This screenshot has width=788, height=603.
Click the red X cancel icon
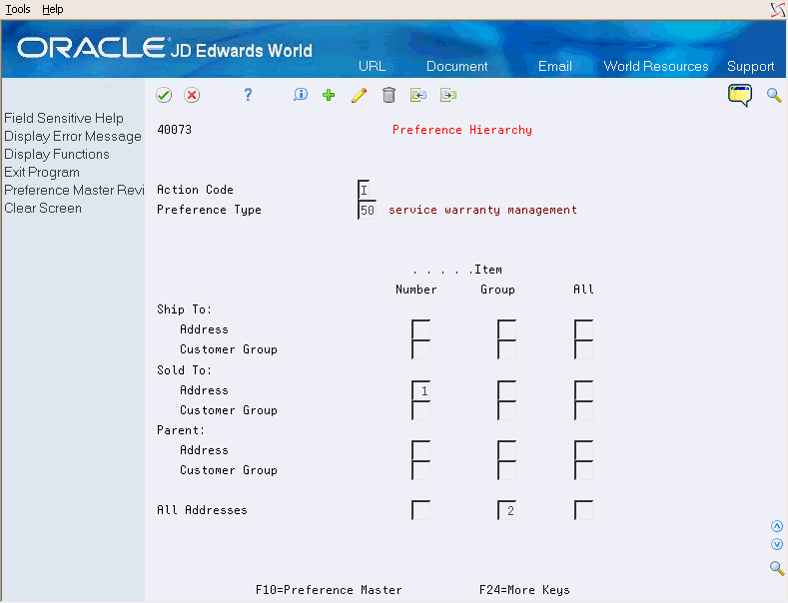tap(192, 95)
